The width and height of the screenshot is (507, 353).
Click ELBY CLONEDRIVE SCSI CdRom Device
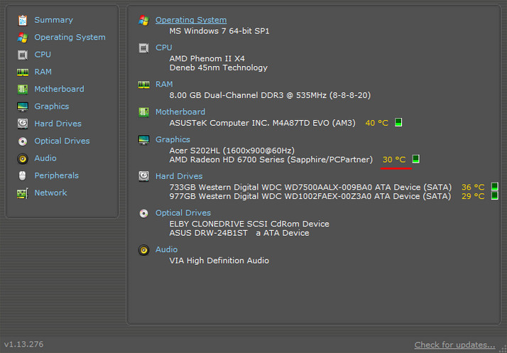coord(249,224)
